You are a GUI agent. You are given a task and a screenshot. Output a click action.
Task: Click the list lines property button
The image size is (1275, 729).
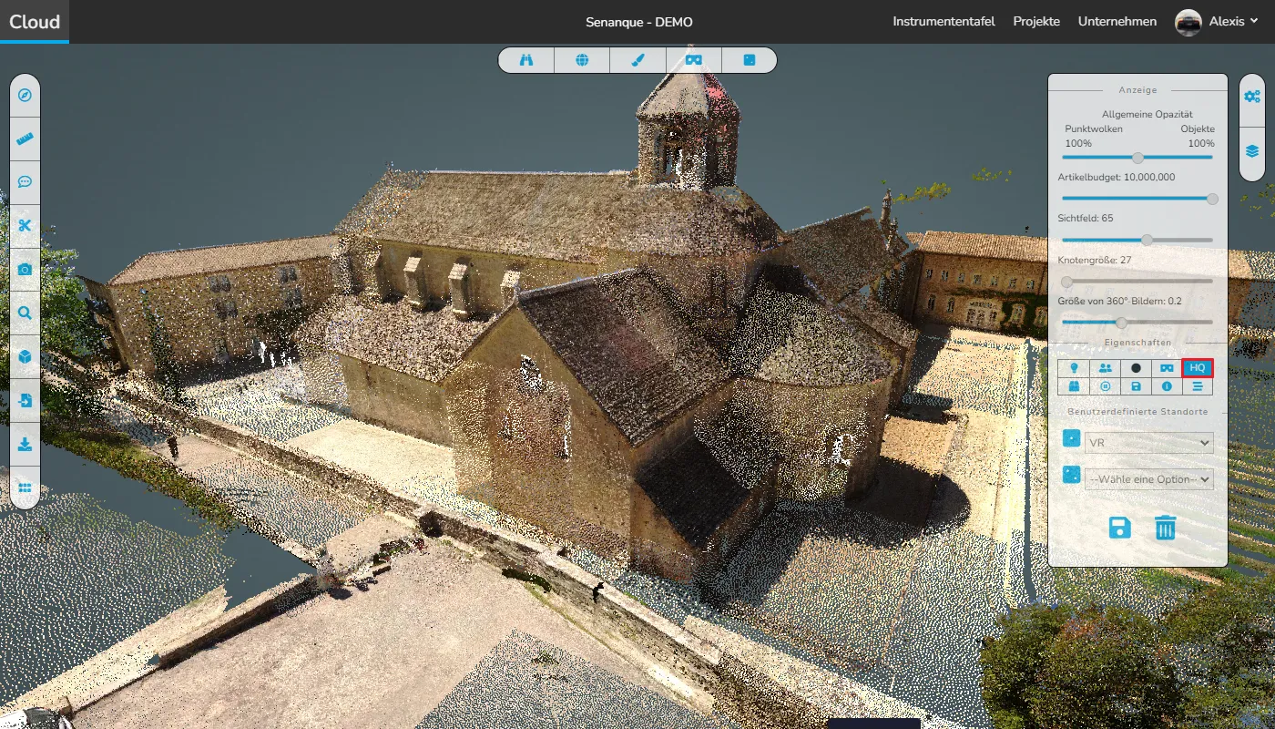click(1198, 385)
